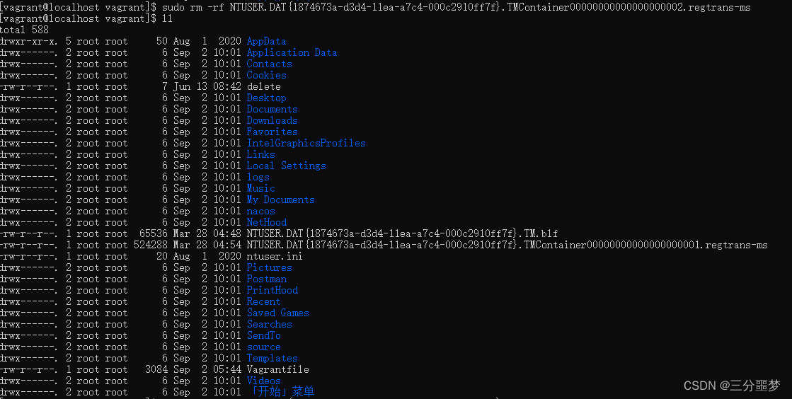The image size is (792, 399).
Task: Click the CSDN @三分噩梦 watermark
Action: (x=732, y=386)
